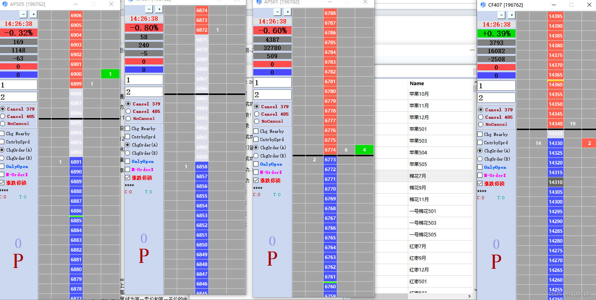
Task: Uncheck 涨跌停锁 checkbox in CF407 window
Action: 480,184
